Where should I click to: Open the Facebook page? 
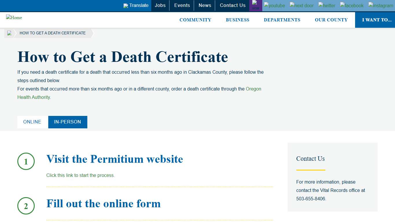coord(352,5)
